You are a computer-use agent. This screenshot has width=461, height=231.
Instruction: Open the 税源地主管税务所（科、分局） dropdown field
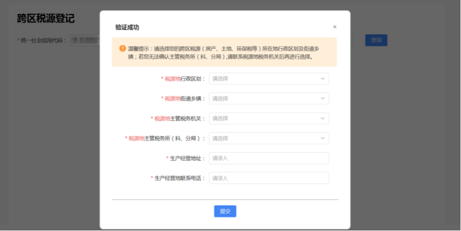tap(265, 138)
